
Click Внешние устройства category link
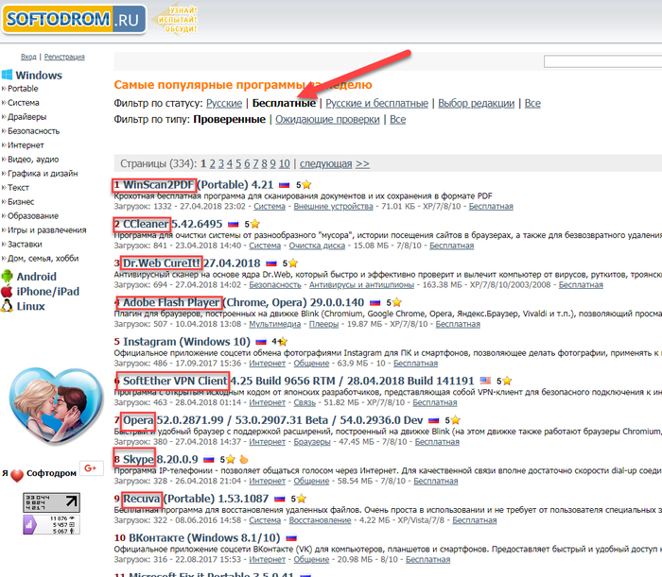pos(334,207)
